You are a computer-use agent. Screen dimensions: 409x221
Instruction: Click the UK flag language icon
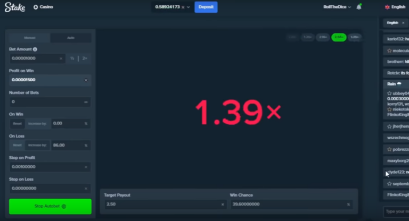tap(387, 7)
